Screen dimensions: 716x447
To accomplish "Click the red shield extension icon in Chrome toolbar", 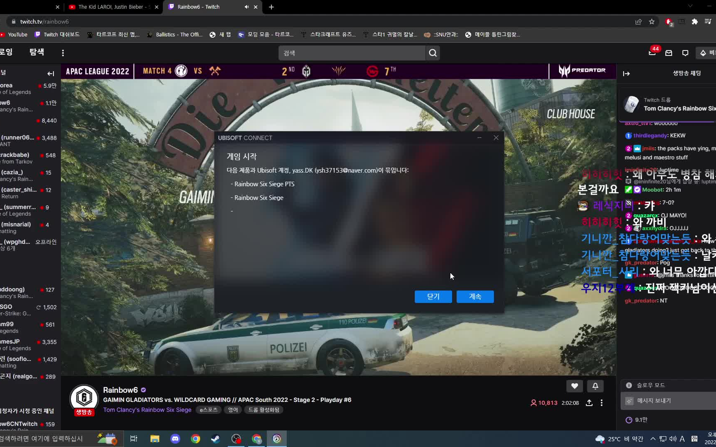I will click(668, 22).
